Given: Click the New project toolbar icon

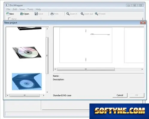Looking at the screenshot, I should click(7, 14).
